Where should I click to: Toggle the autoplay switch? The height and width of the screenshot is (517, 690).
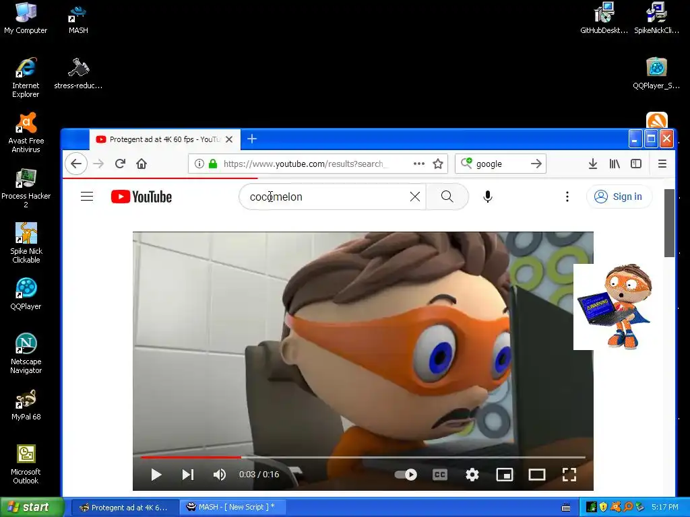point(406,475)
